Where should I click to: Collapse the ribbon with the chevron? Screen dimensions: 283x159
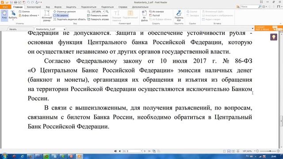280,23
